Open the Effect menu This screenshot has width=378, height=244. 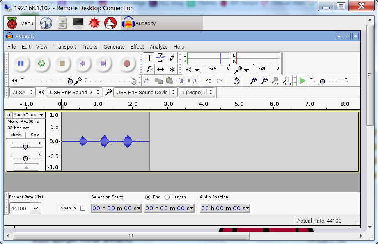coord(137,46)
